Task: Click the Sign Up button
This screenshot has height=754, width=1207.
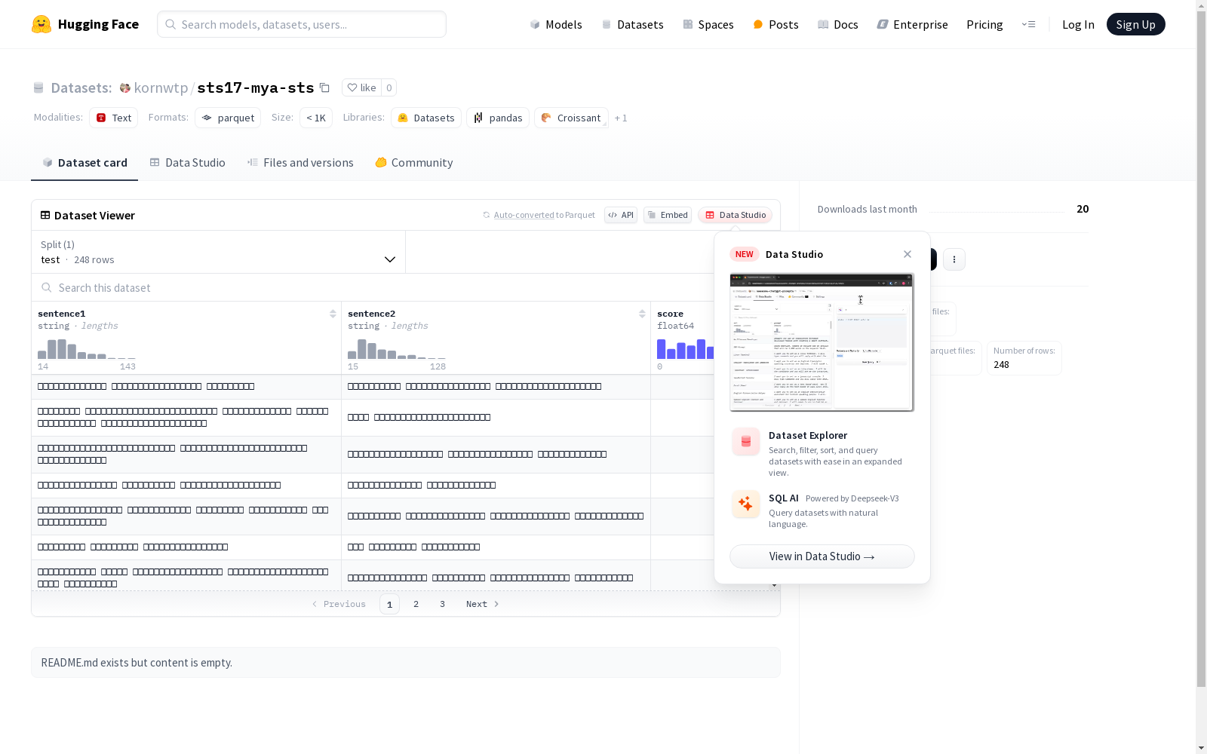Action: pyautogui.click(x=1135, y=24)
